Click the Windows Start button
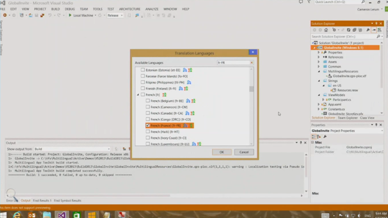Viewport: 388px width, 218px height. tap(3, 215)
